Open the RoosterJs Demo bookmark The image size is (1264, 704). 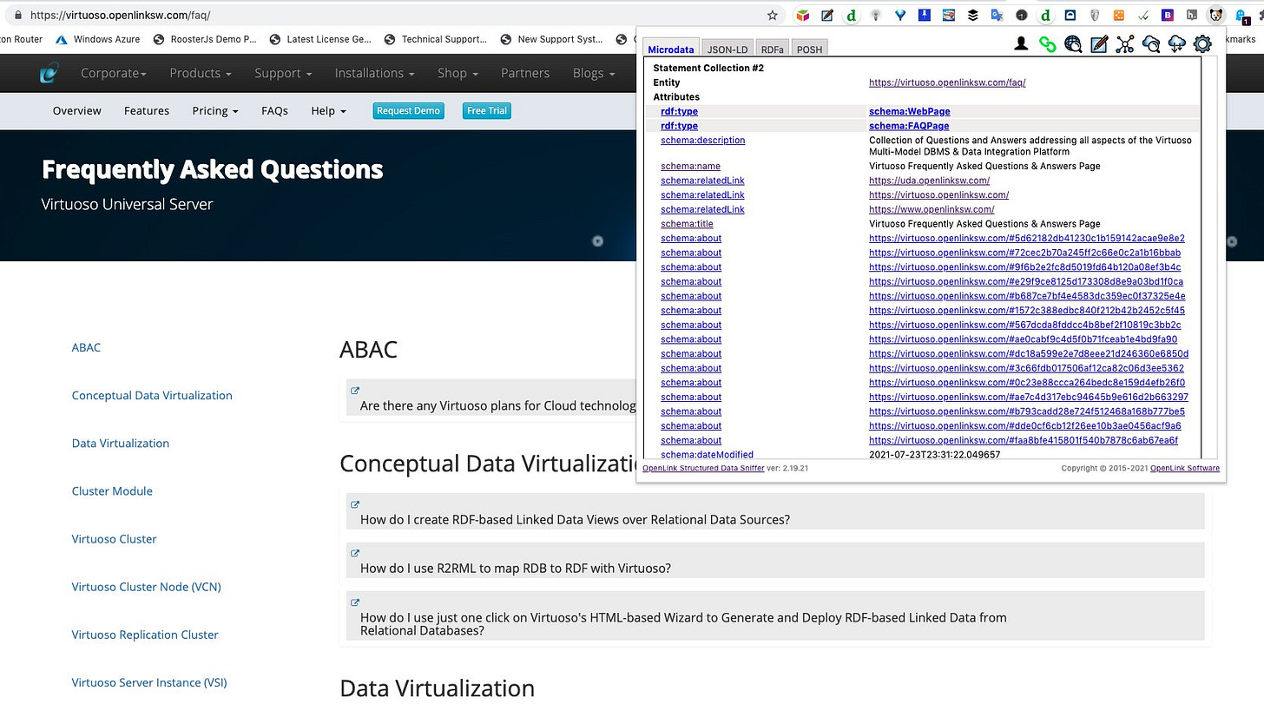coord(205,39)
